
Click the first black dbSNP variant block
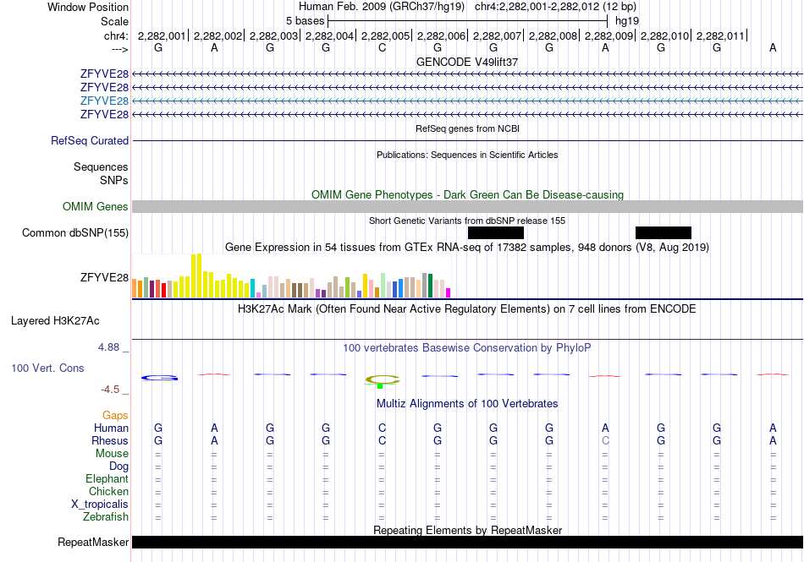(x=496, y=233)
